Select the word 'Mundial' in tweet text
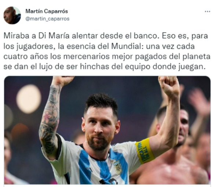 point(127,46)
